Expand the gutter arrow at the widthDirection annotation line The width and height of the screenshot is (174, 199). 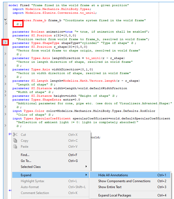point(5,76)
